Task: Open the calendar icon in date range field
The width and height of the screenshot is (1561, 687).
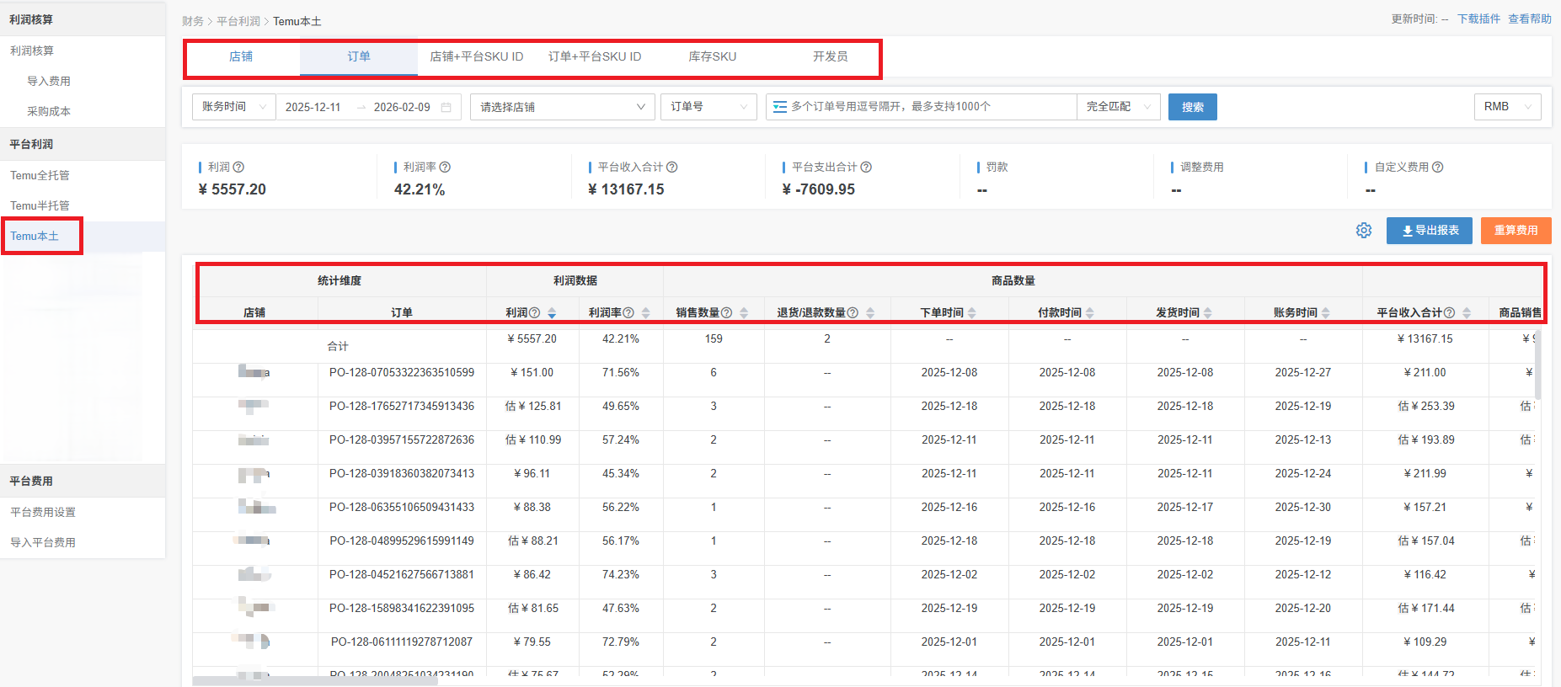Action: pyautogui.click(x=446, y=108)
